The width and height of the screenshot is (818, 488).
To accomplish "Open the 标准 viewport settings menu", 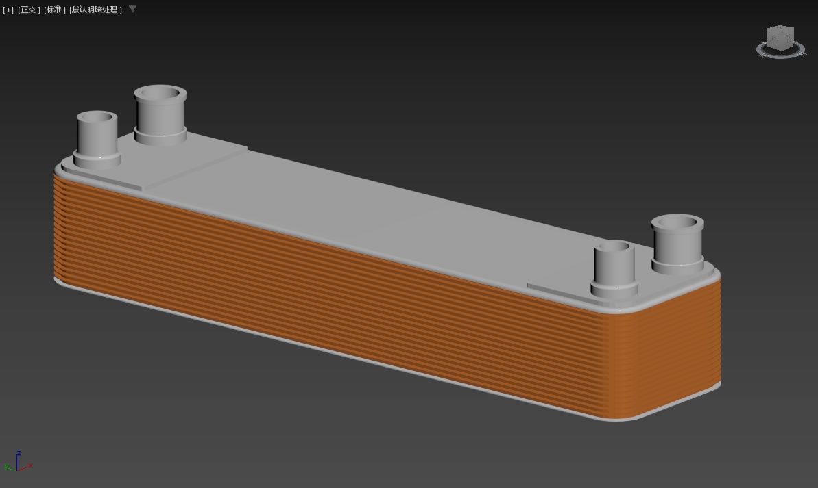I will 55,10.
